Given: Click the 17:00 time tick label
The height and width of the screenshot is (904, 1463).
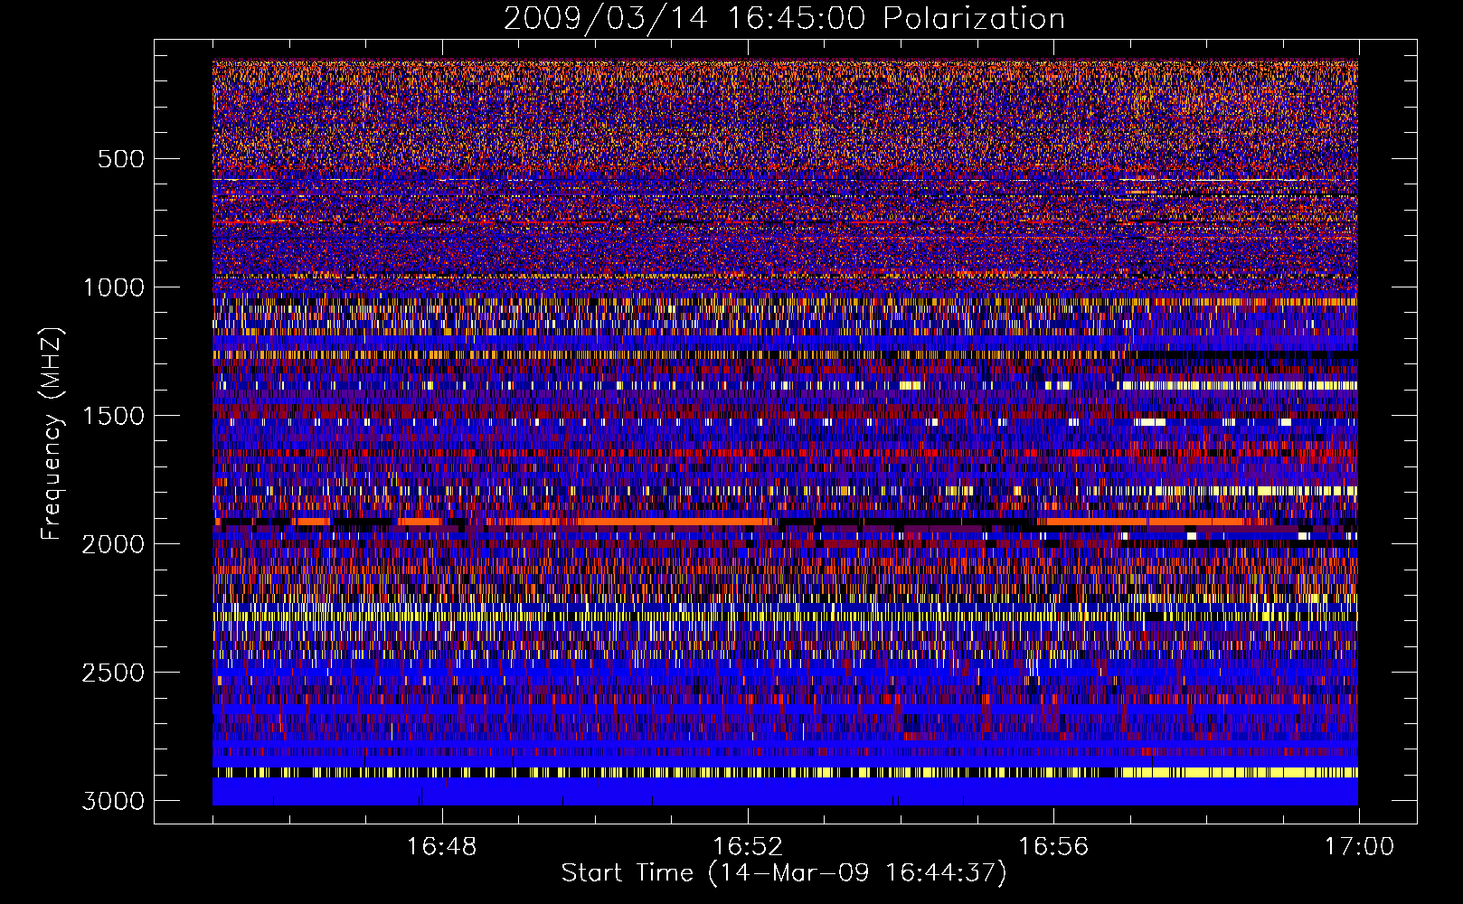Looking at the screenshot, I should [1359, 847].
